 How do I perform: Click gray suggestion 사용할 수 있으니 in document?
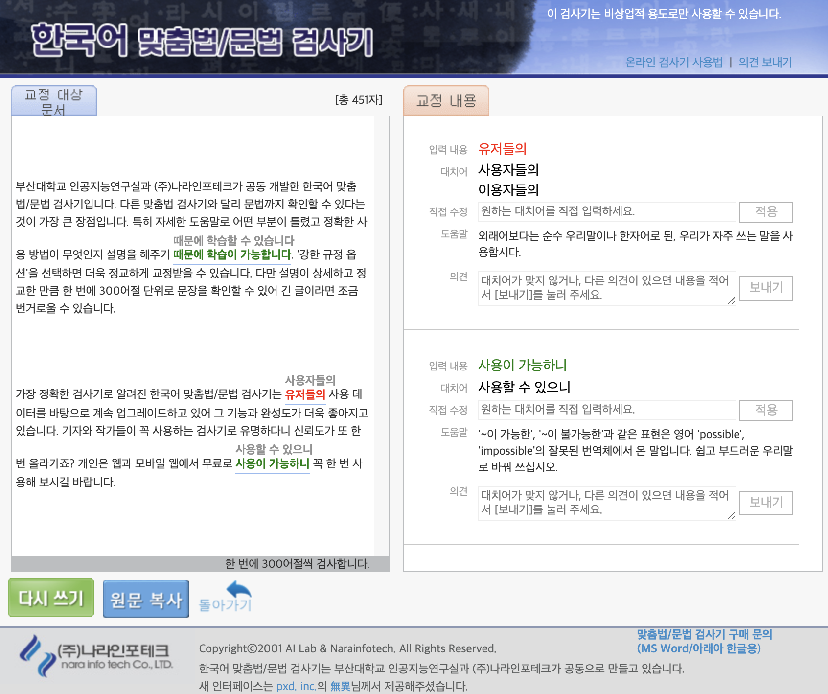[274, 449]
